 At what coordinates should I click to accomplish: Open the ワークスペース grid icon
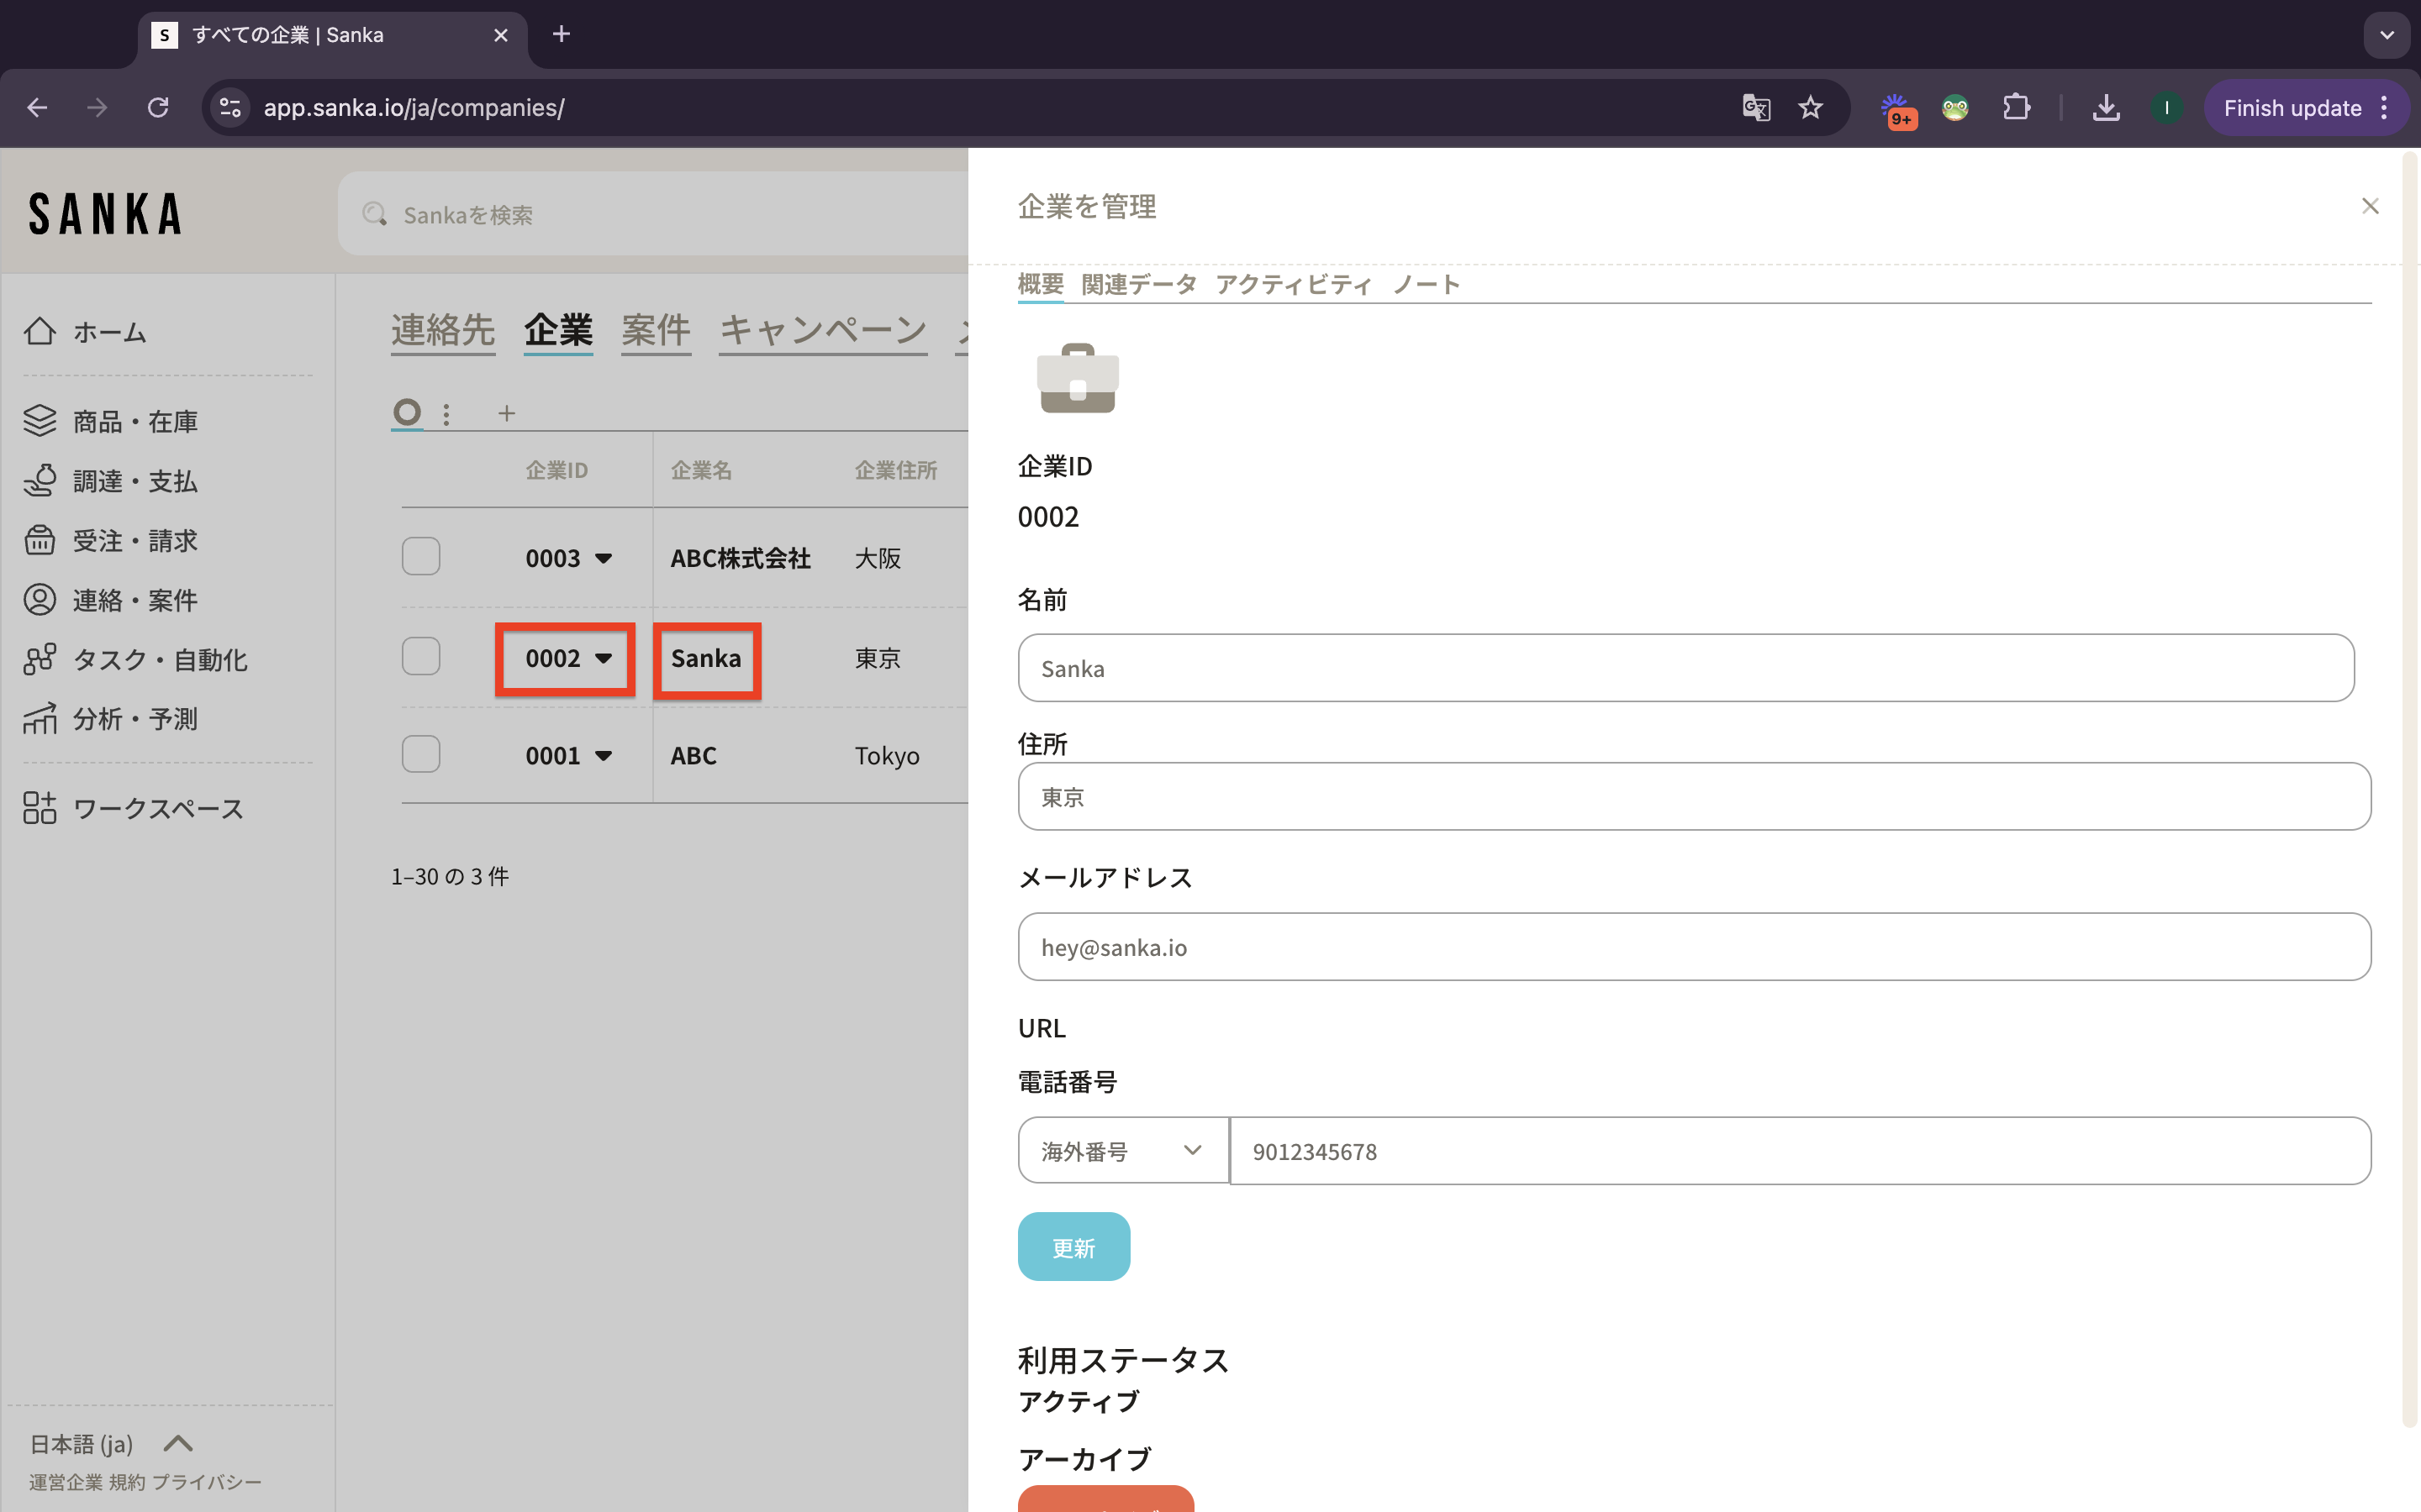click(40, 808)
